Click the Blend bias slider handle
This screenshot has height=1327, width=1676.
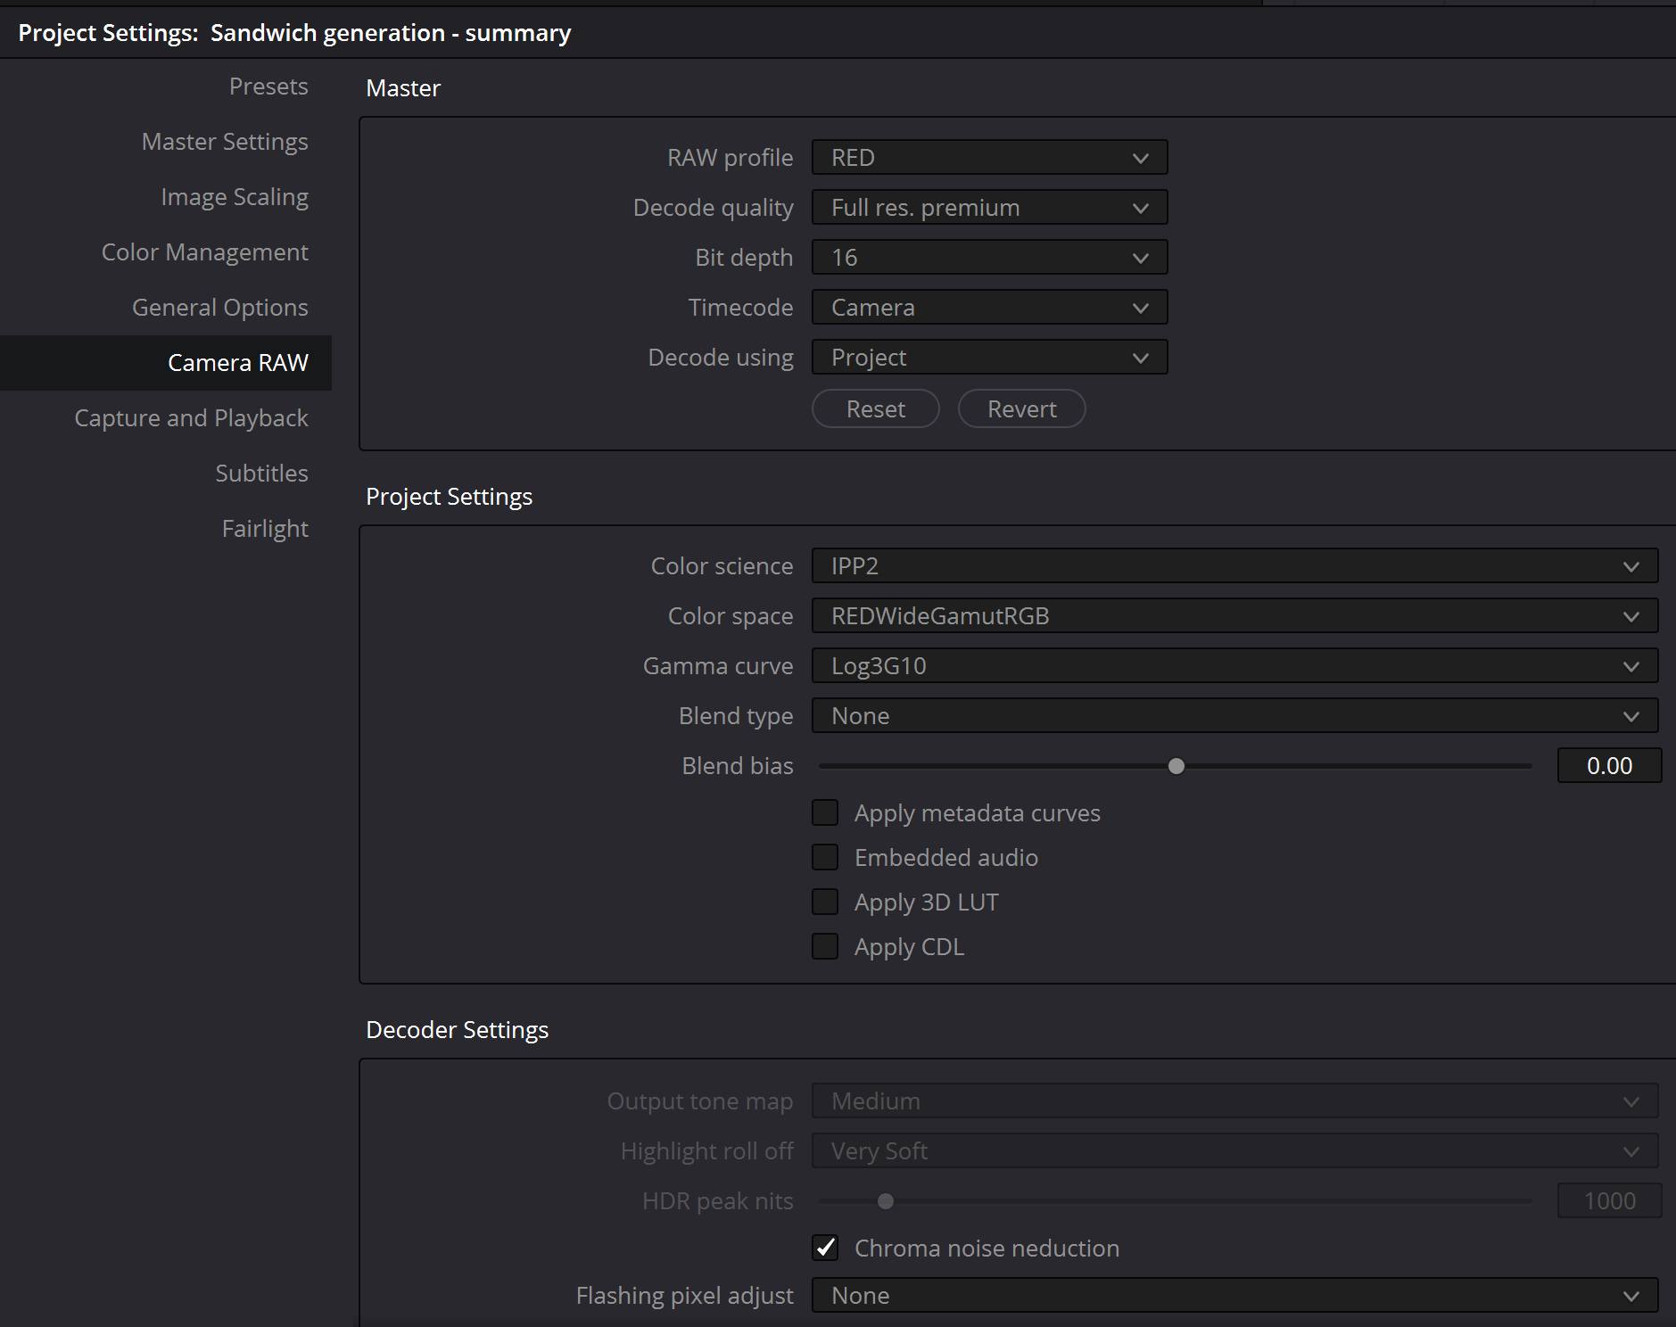coord(1177,766)
